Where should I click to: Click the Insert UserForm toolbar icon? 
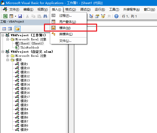pos(11,16)
